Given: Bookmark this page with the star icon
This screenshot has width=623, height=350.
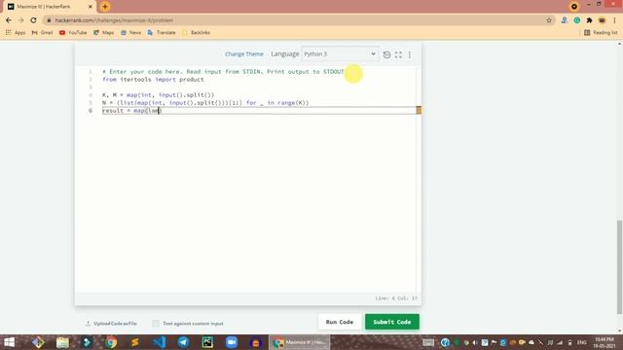Looking at the screenshot, I should tap(549, 20).
